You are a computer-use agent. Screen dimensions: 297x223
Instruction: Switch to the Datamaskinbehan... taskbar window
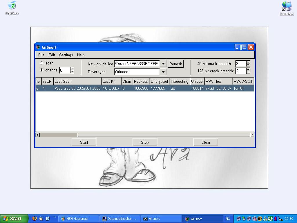pos(120,219)
